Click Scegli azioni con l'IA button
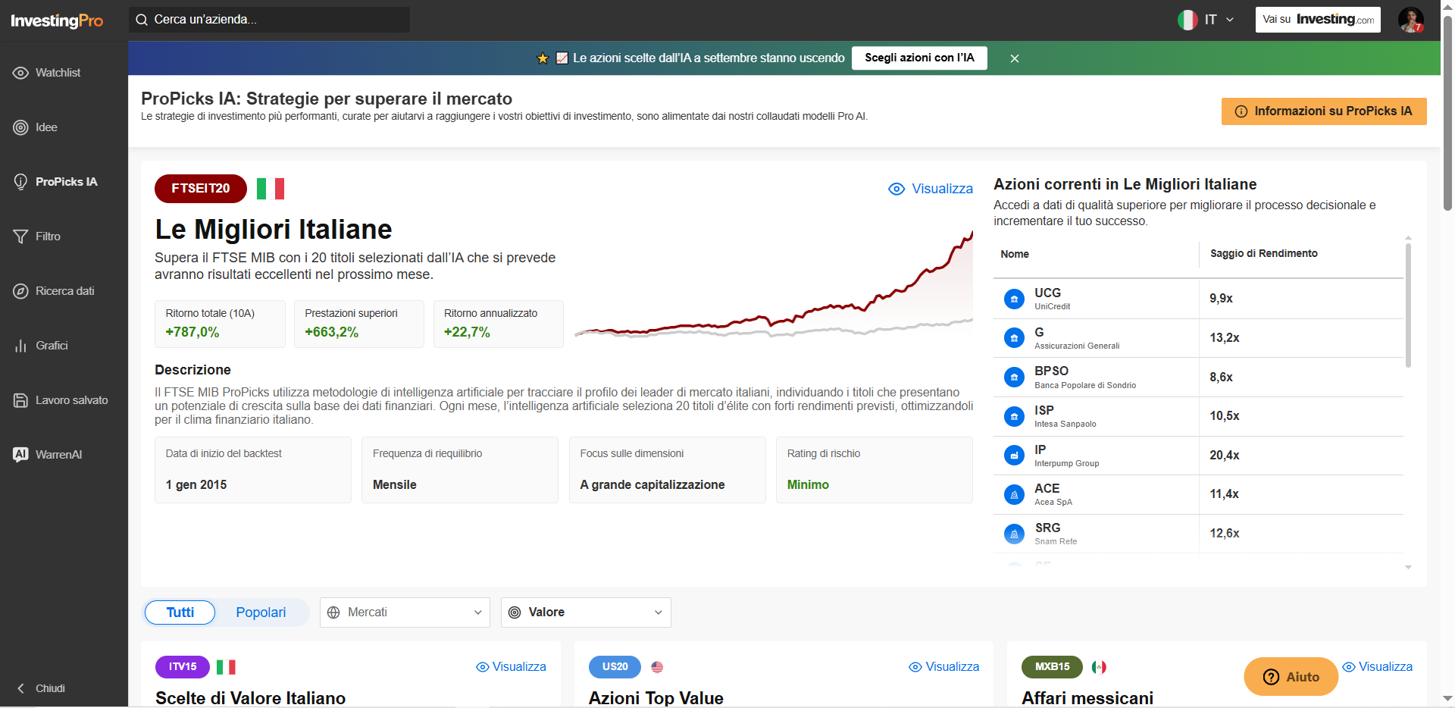The width and height of the screenshot is (1455, 708). pos(919,58)
